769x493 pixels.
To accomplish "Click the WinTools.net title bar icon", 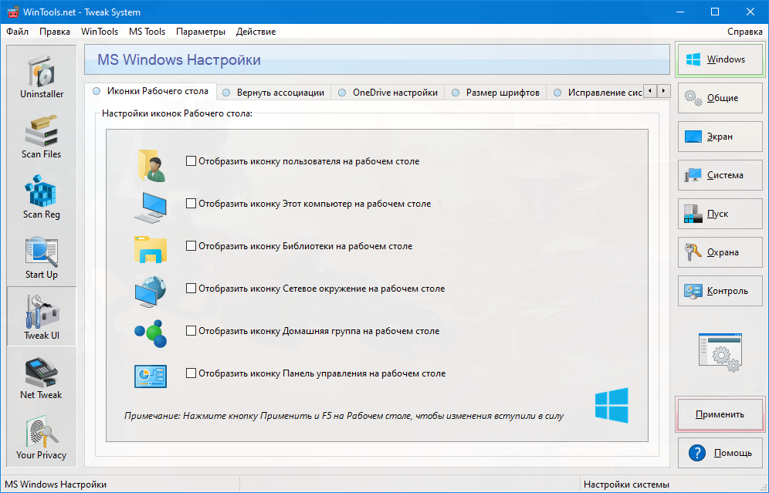I will point(13,12).
